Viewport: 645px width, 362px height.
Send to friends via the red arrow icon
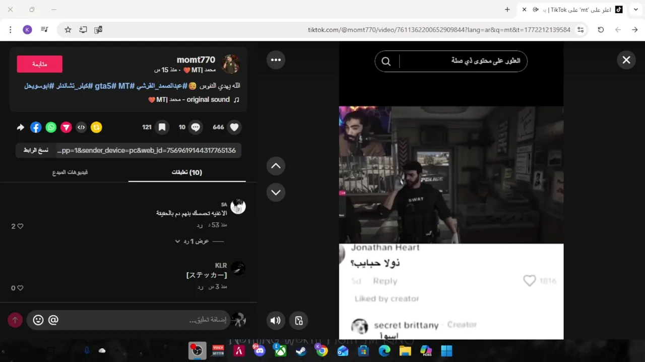[66, 127]
